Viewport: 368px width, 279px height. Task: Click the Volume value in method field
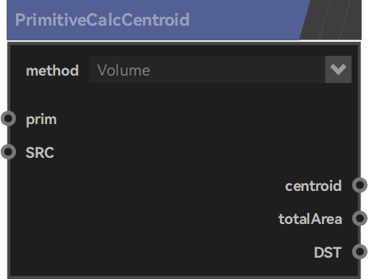pyautogui.click(x=123, y=70)
